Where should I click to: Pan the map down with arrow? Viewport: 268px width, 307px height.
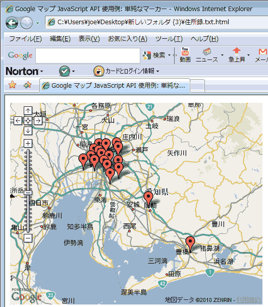click(x=28, y=131)
